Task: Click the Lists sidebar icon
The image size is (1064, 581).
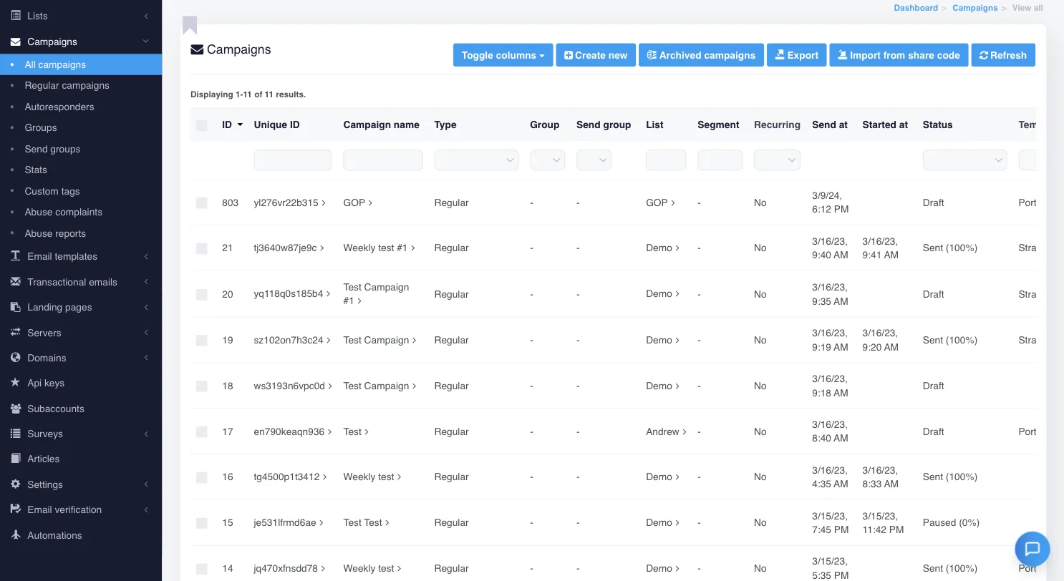Action: coord(16,15)
